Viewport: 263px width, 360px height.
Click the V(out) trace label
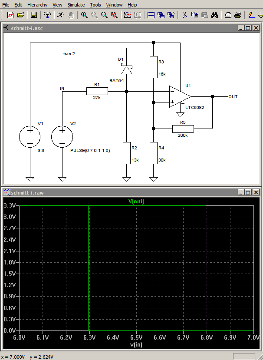click(x=136, y=201)
